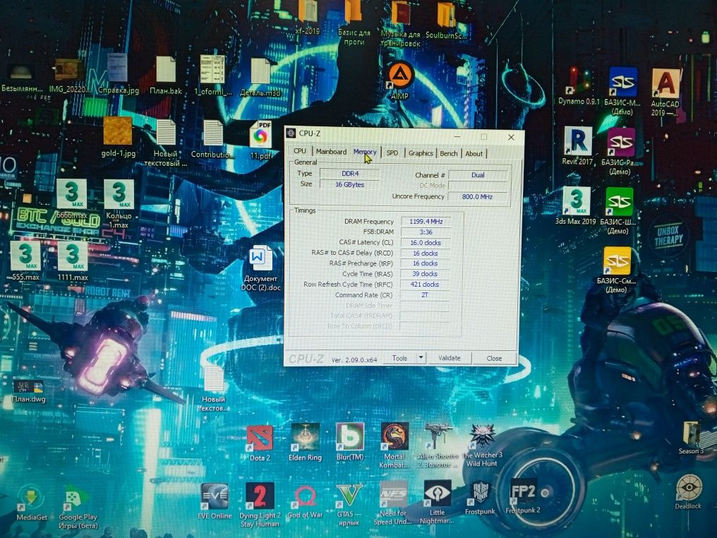The height and width of the screenshot is (538, 717).
Task: Select the 555.max file icon
Action: click(x=25, y=261)
